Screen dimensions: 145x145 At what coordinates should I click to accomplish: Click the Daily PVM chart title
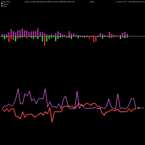pyautogui.click(x=6, y=2)
